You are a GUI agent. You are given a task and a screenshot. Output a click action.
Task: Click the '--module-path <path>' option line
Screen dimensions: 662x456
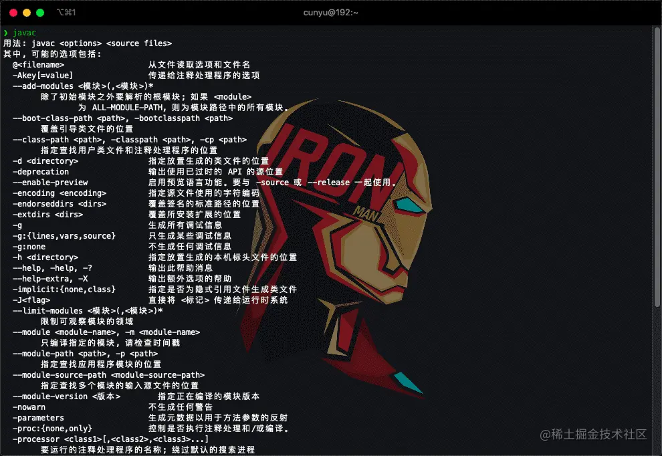pyautogui.click(x=86, y=354)
